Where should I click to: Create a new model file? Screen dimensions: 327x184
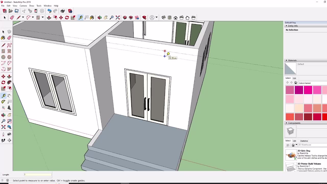pyautogui.click(x=5, y=11)
